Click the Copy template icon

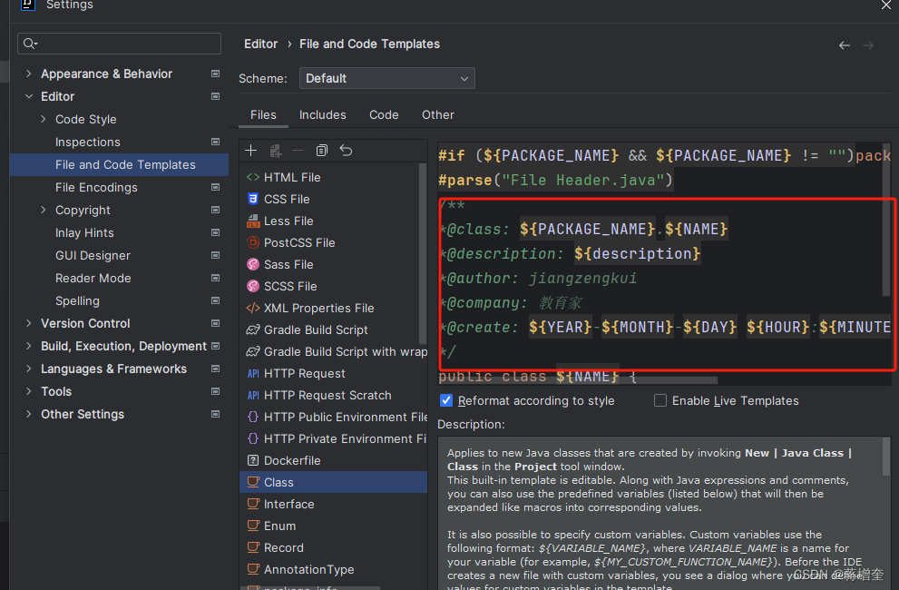(x=322, y=151)
